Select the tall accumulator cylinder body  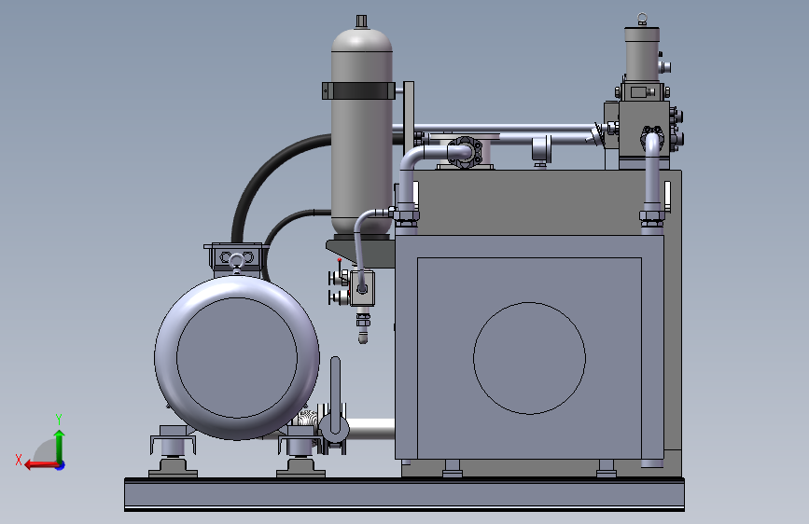click(362, 155)
